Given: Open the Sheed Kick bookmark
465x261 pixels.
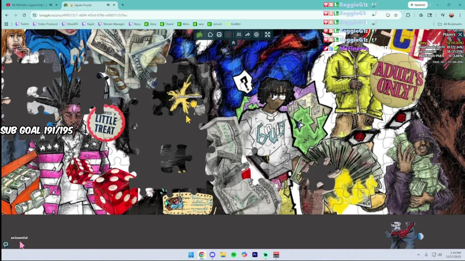Looking at the screenshot, I should click(167, 24).
